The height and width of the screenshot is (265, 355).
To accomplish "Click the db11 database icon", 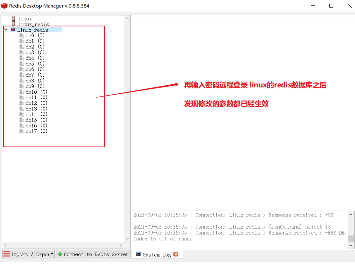I will click(x=21, y=98).
